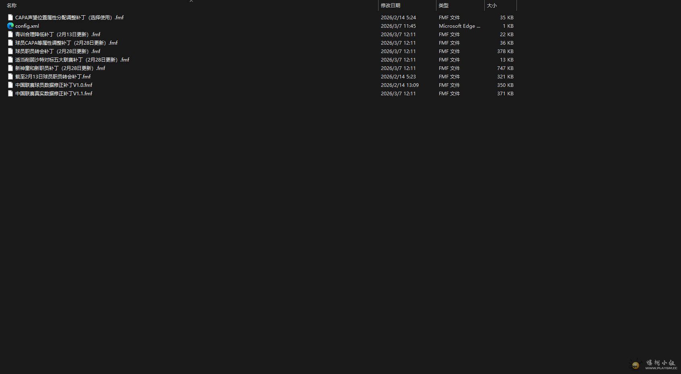Sort files by the 修改日期 column header
681x374 pixels.
coord(390,6)
